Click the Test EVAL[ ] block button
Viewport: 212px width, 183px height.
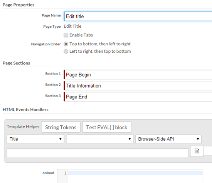pyautogui.click(x=107, y=127)
